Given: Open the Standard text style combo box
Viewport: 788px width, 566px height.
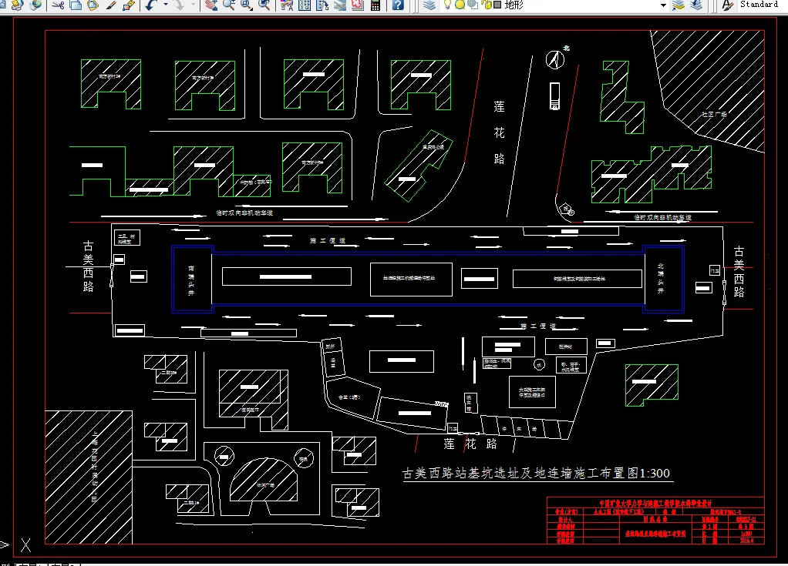Looking at the screenshot, I should click(763, 5).
